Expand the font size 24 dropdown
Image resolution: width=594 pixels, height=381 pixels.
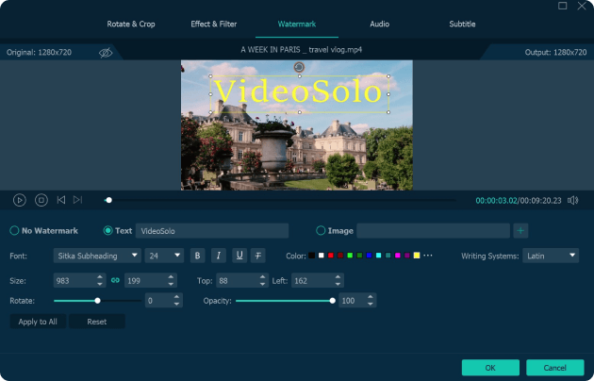[165, 256]
